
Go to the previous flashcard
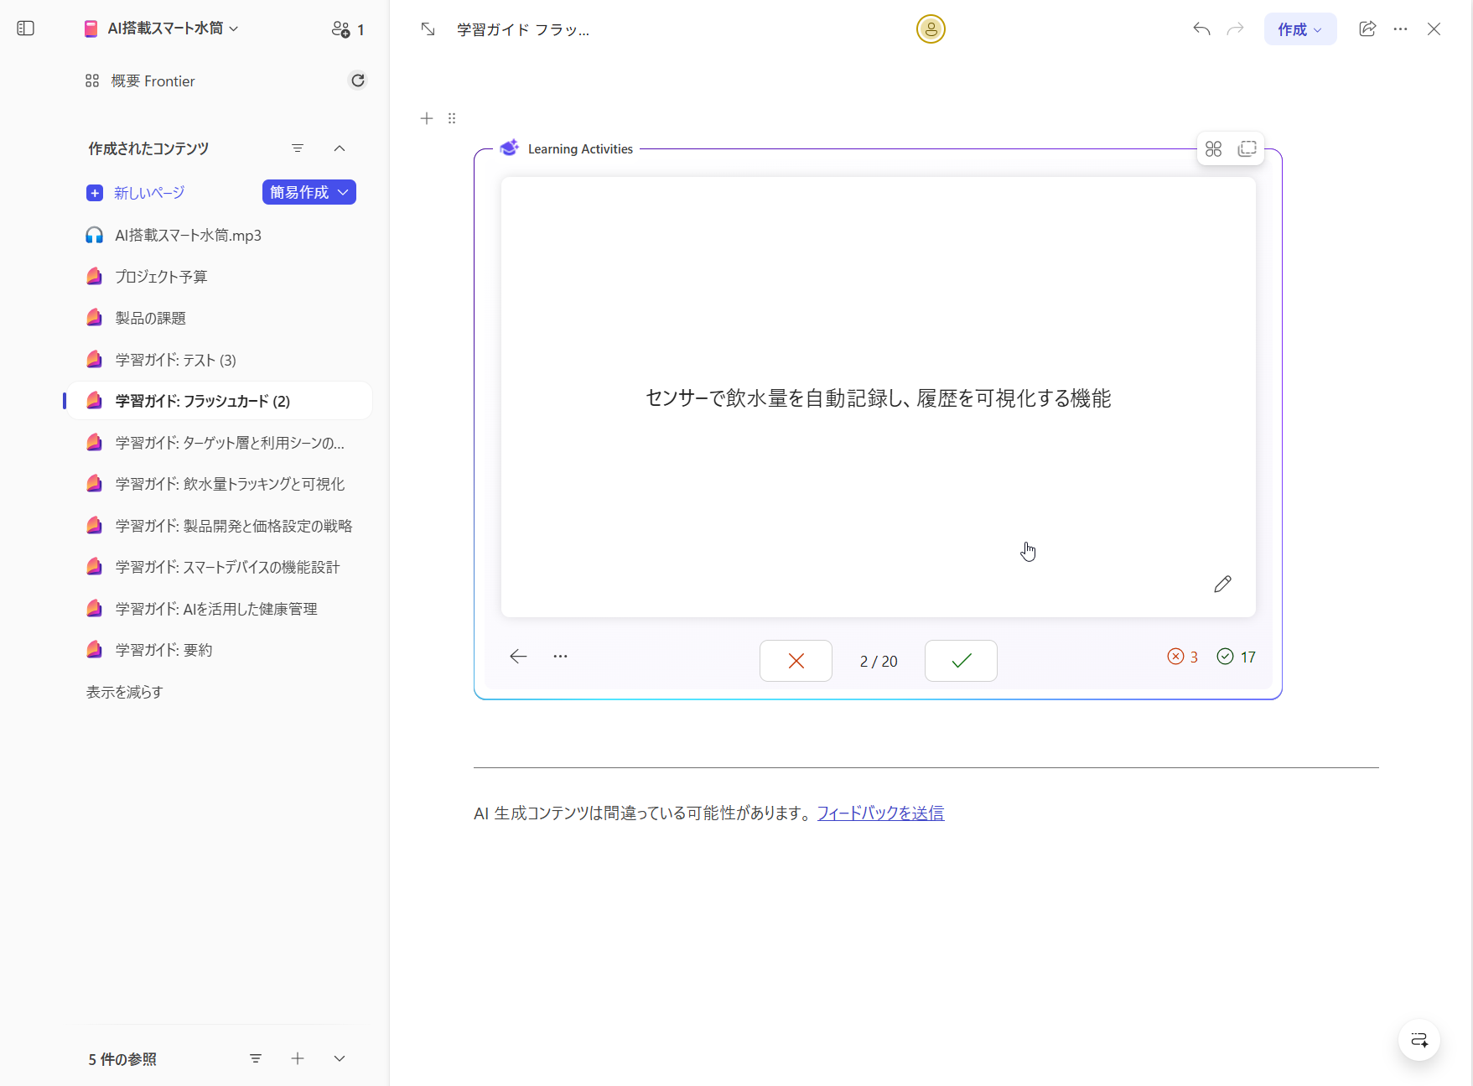tap(518, 657)
